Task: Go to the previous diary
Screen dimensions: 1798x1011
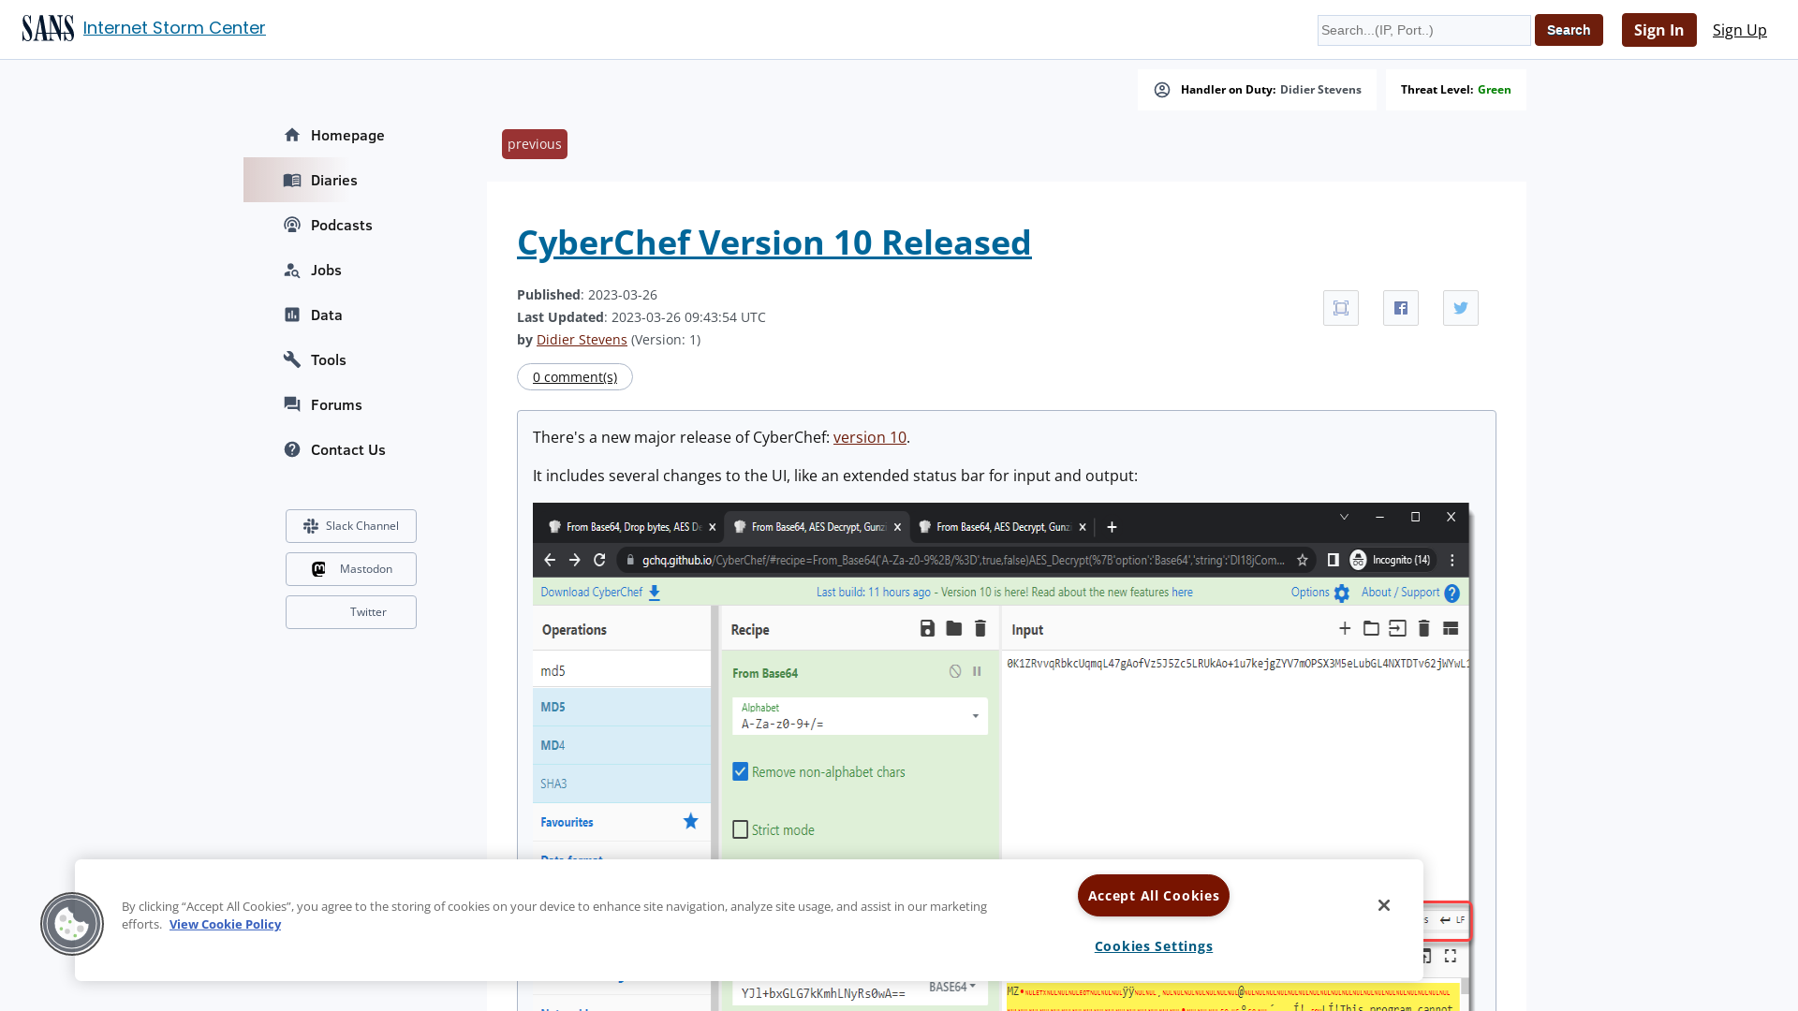Action: point(535,144)
